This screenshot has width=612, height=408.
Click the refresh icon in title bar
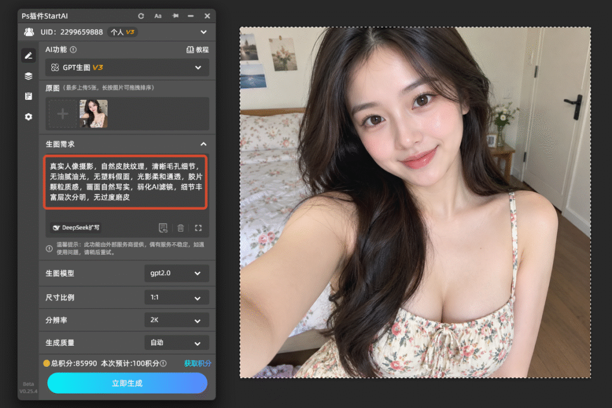tap(141, 16)
